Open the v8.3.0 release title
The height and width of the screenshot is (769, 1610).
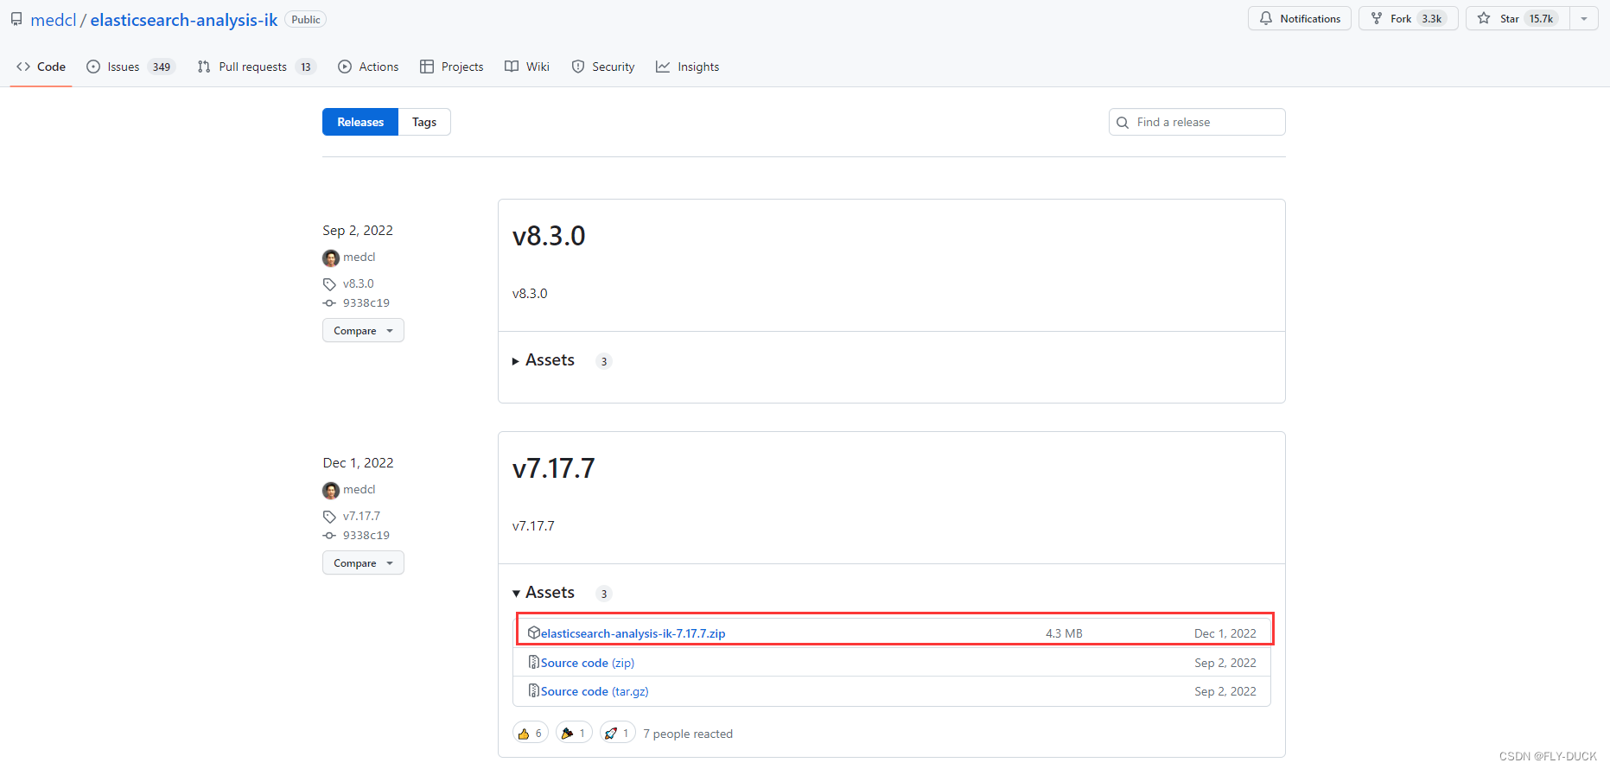[x=549, y=236]
